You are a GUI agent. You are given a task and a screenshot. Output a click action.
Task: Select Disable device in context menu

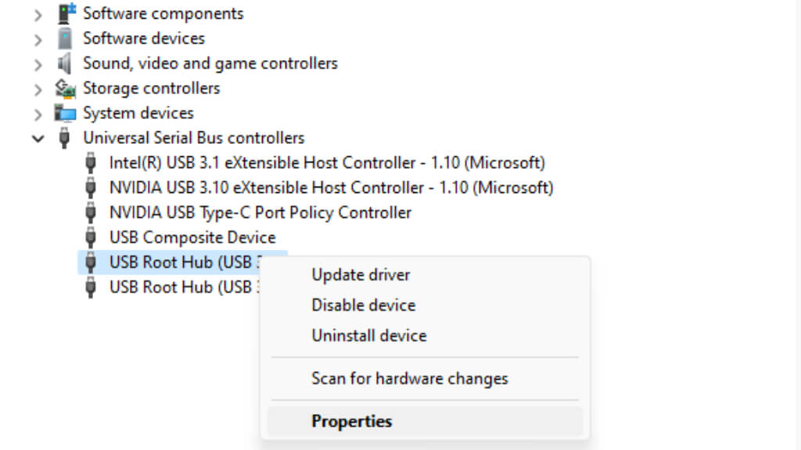(x=363, y=305)
